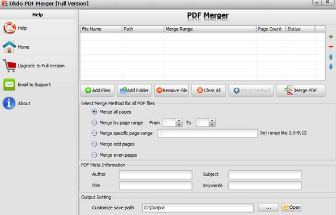This screenshot has width=336, height=215.
Task: Click the Path column header
Action: 143,29
